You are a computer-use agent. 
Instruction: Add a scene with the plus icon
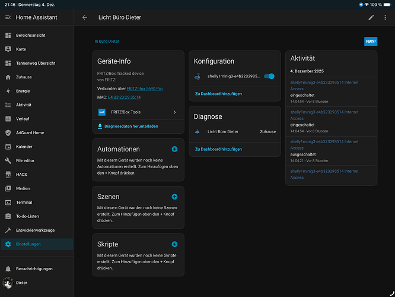[174, 197]
